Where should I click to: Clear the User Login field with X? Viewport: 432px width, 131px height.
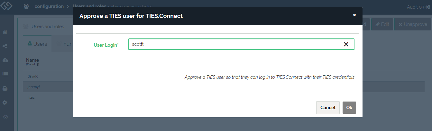(x=346, y=45)
